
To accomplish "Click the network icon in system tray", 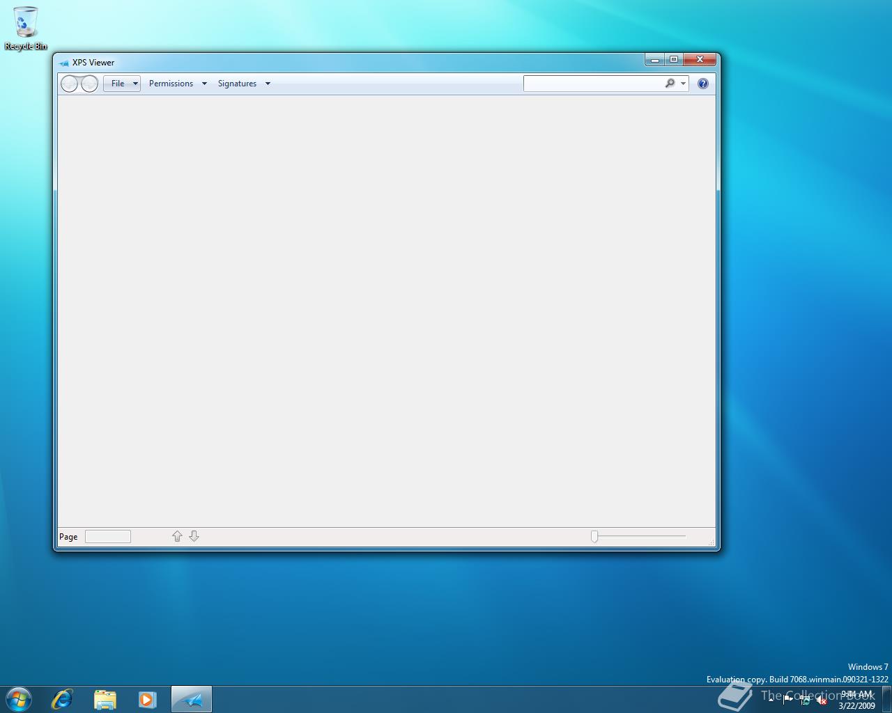I will (805, 700).
